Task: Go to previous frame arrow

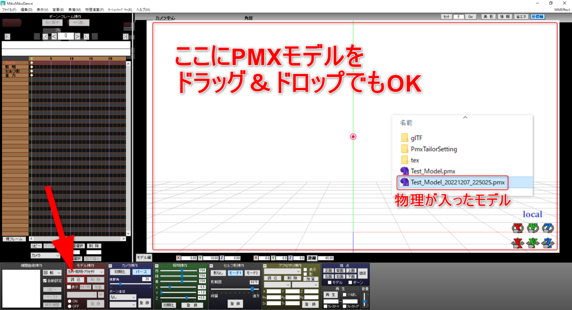Action: click(x=54, y=36)
